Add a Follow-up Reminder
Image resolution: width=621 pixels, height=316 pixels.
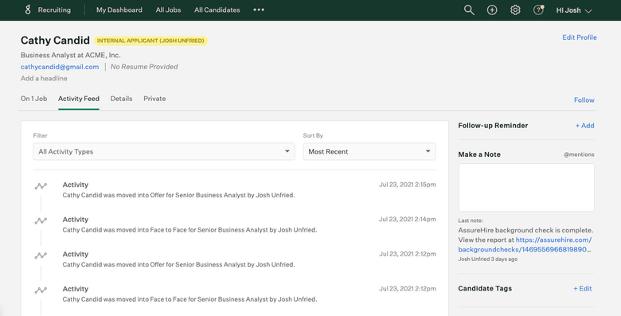(x=584, y=126)
